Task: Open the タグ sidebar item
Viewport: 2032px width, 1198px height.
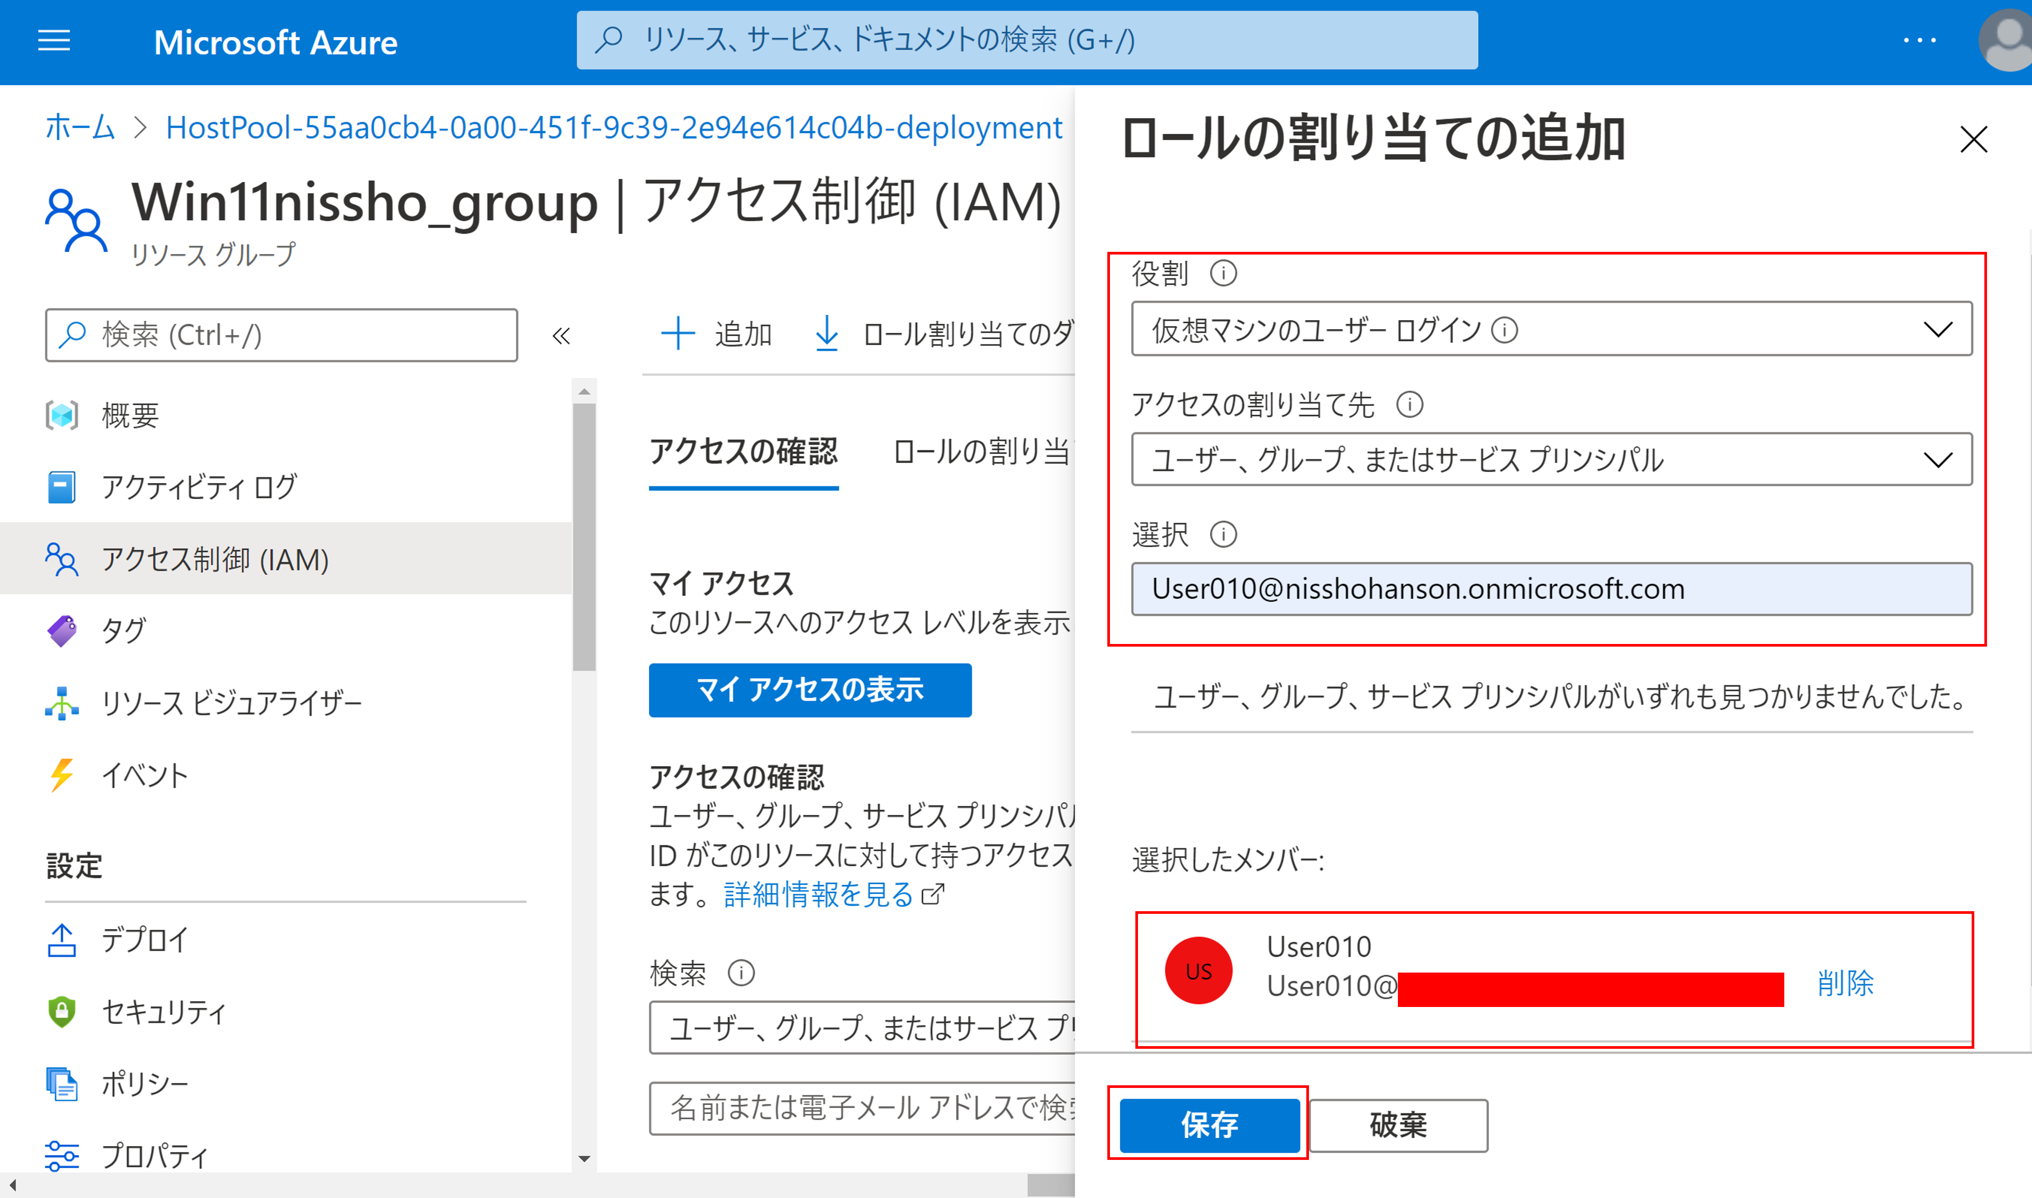Action: tap(123, 630)
